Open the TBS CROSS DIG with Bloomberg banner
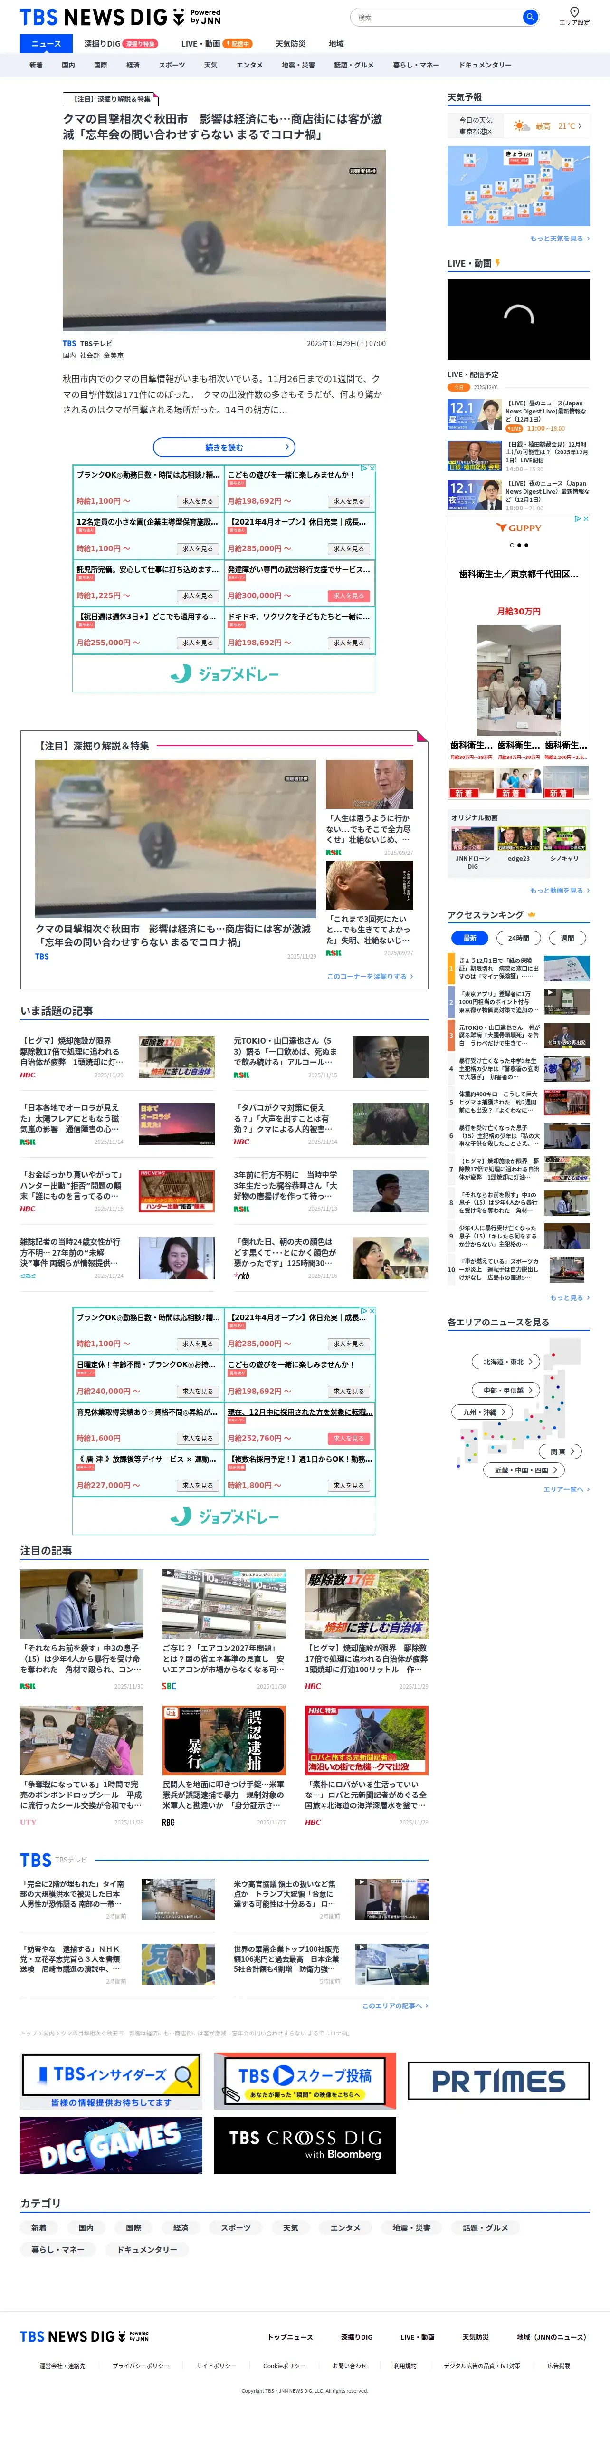The width and height of the screenshot is (610, 2457). tap(305, 2146)
